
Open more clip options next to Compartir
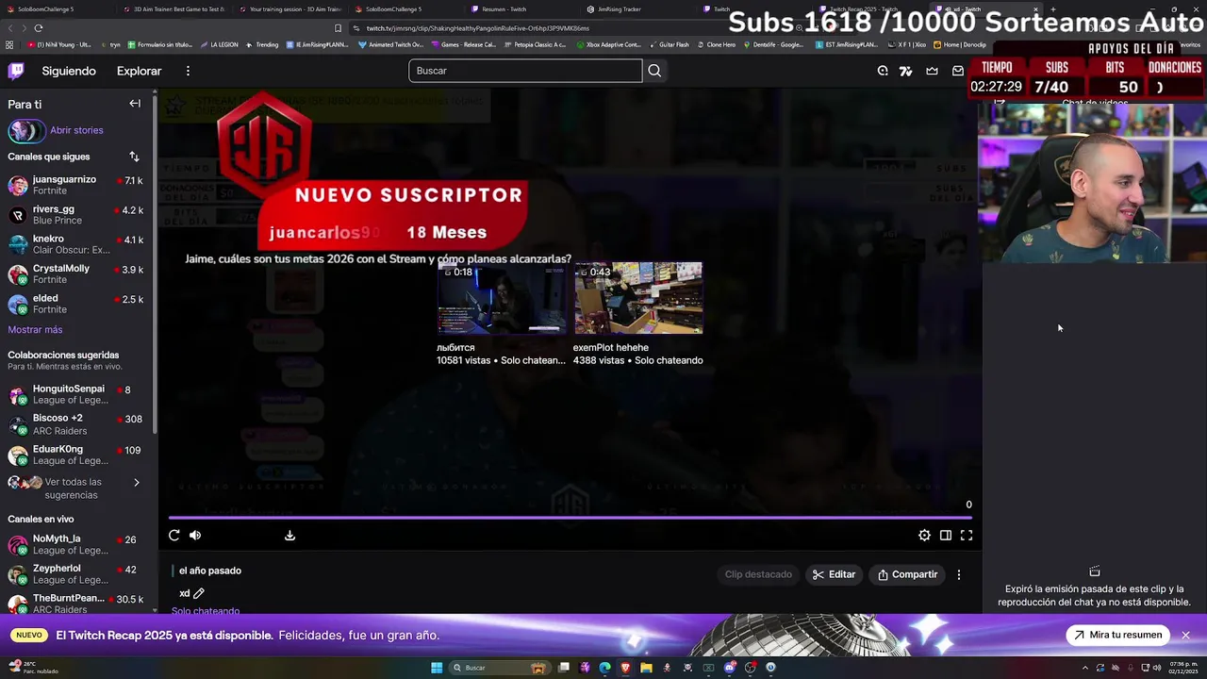(959, 574)
